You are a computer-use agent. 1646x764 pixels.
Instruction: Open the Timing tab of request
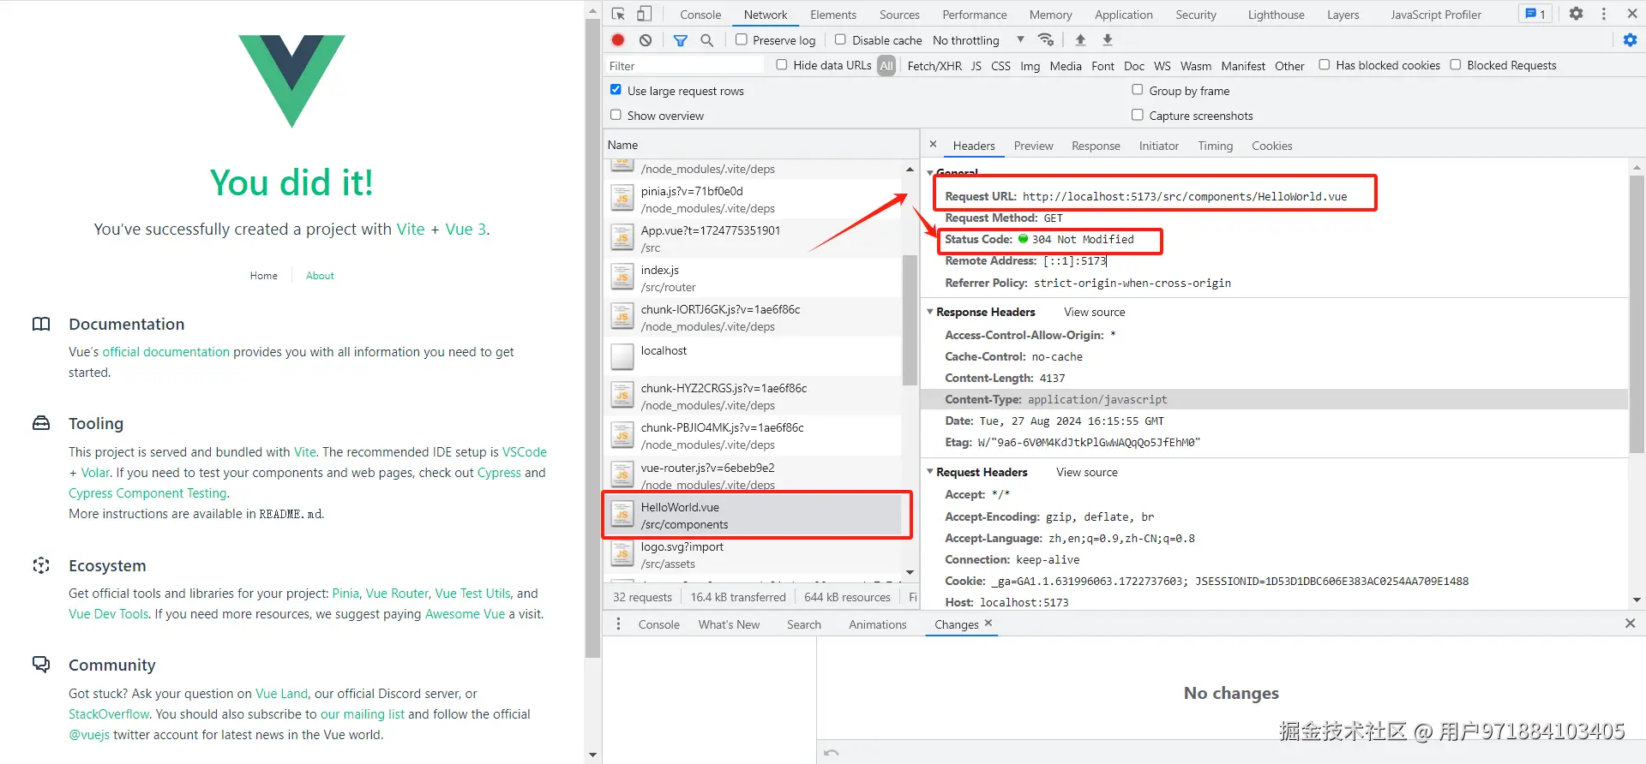click(x=1215, y=146)
